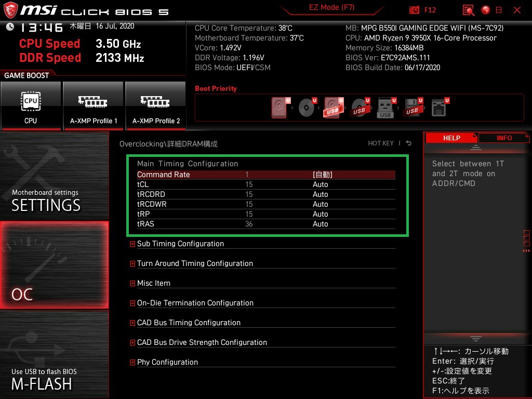Image resolution: width=532 pixels, height=399 pixels.
Task: Toggle the CPU Game Boost button
Action: click(31, 105)
